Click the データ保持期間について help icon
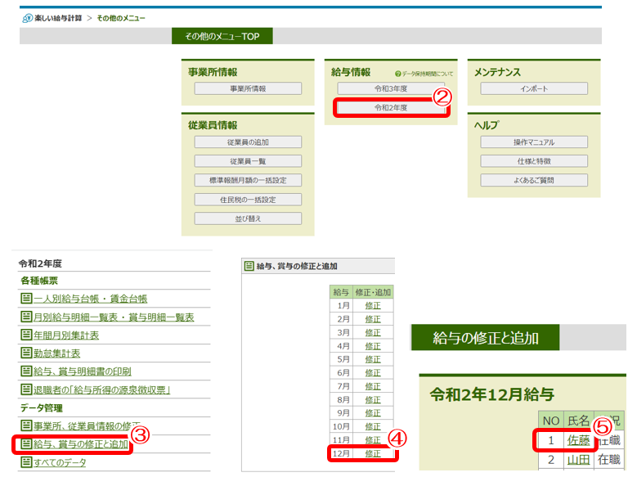Viewport: 628px width, 477px height. coord(398,74)
